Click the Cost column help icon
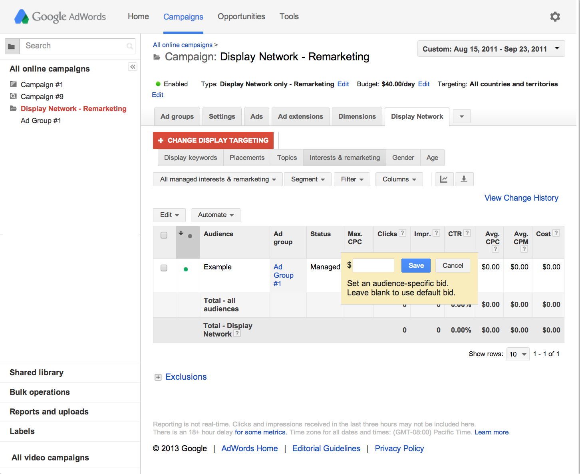Image resolution: width=580 pixels, height=474 pixels. (556, 233)
